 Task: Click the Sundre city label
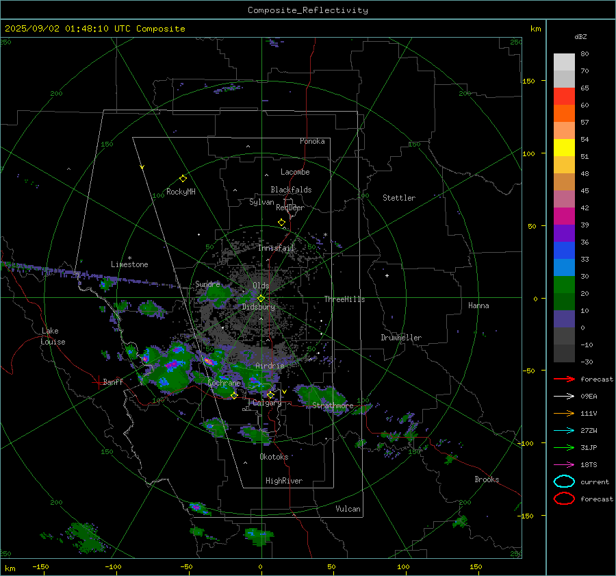click(x=208, y=284)
